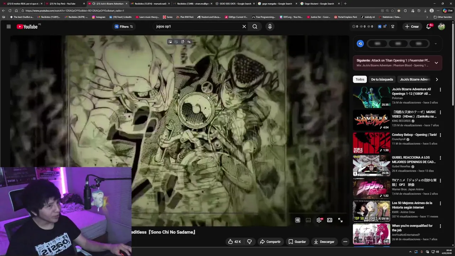Open options for 'When you're overqualified' video

pyautogui.click(x=440, y=226)
